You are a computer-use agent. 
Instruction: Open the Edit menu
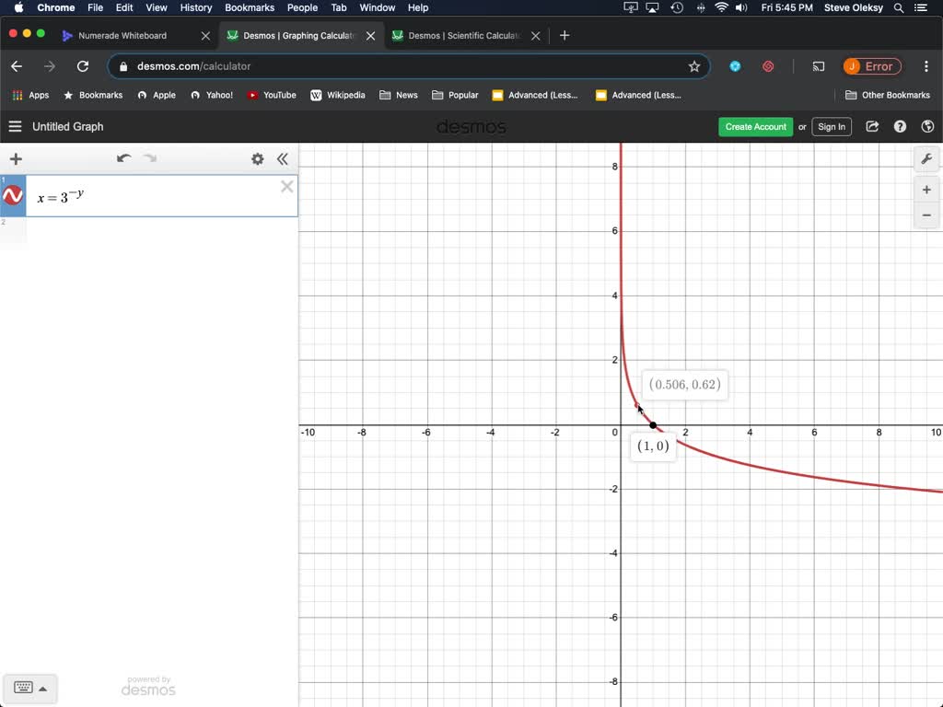pos(124,7)
